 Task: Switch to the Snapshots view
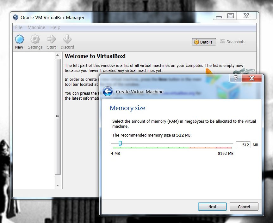tap(233, 42)
